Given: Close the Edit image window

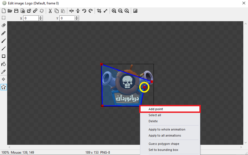Looking at the screenshot, I should [244, 3].
